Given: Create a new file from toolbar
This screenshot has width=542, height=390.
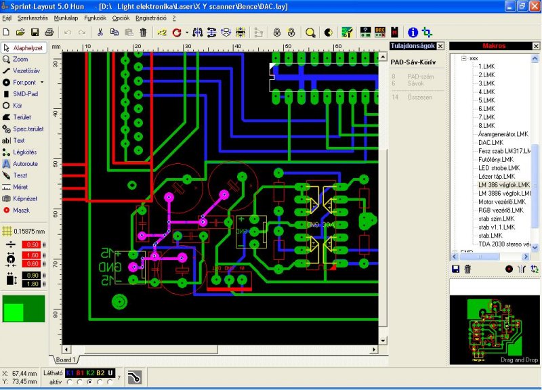Looking at the screenshot, I should (x=6, y=32).
